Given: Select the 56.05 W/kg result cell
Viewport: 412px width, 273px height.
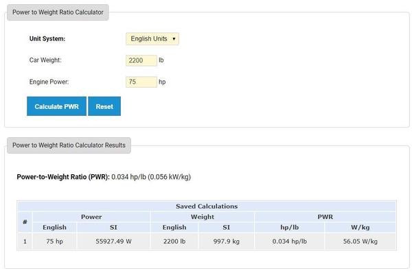Looking at the screenshot, I should [360, 241].
